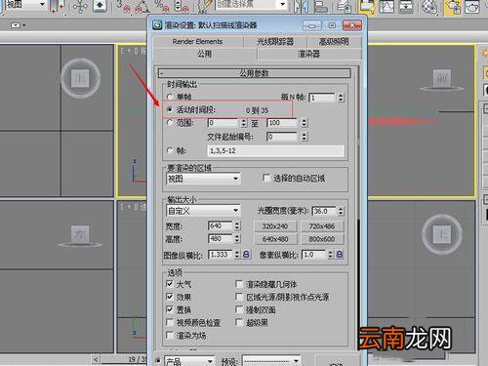Open the Material Editor icon
This screenshot has width=488, height=366.
[429, 7]
